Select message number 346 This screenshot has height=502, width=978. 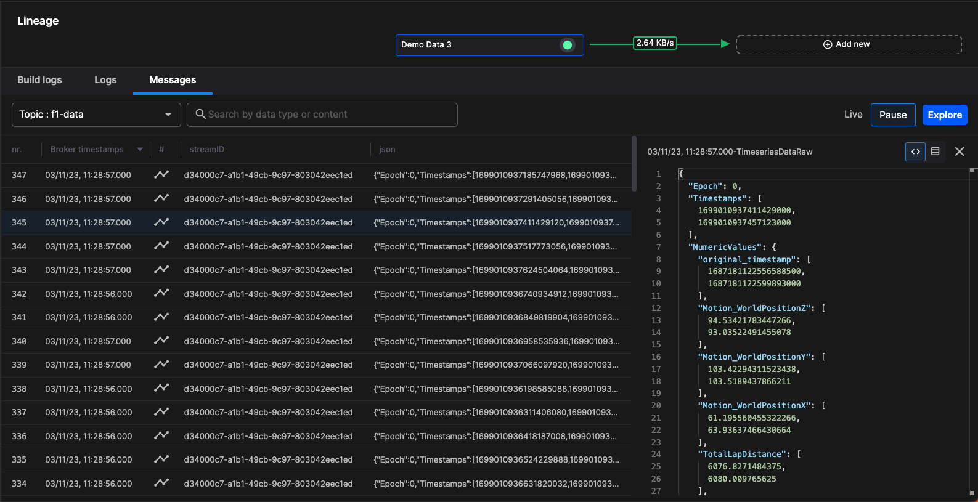pos(19,199)
